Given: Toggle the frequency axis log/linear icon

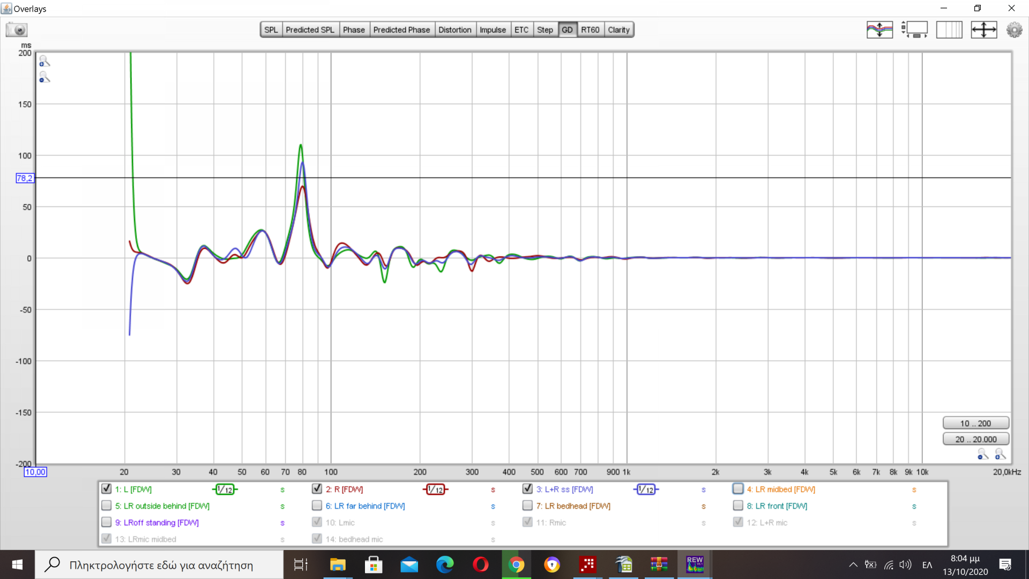Looking at the screenshot, I should 949,29.
